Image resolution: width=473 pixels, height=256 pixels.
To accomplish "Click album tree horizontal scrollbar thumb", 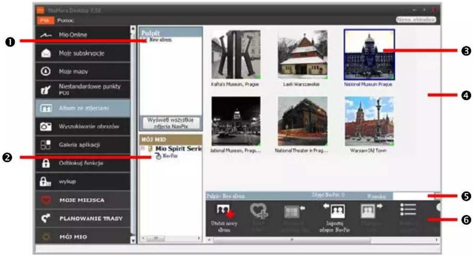I will point(156,238).
